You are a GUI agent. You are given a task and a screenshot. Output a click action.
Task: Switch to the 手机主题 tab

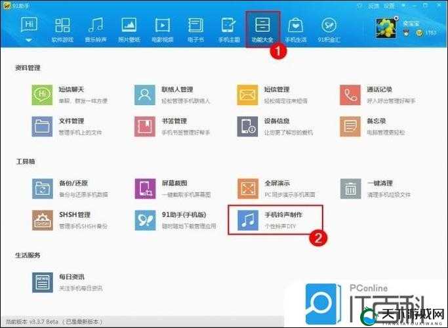pos(229,30)
